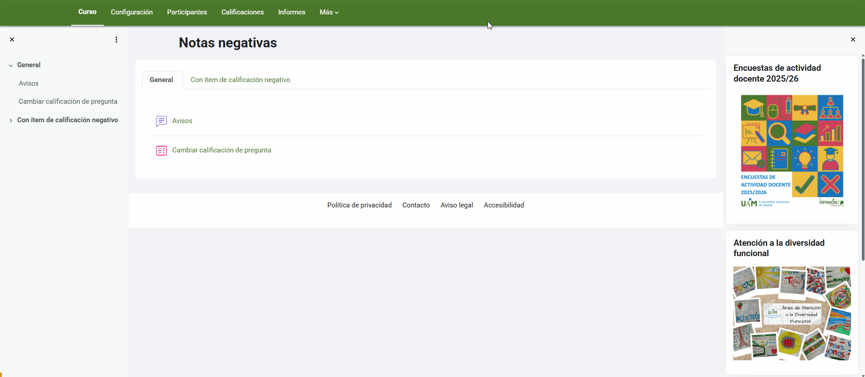Open Configuración in course navigation
The width and height of the screenshot is (865, 377).
[x=132, y=12]
